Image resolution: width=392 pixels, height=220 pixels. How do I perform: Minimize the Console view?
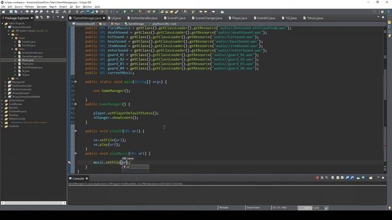tap(379, 178)
